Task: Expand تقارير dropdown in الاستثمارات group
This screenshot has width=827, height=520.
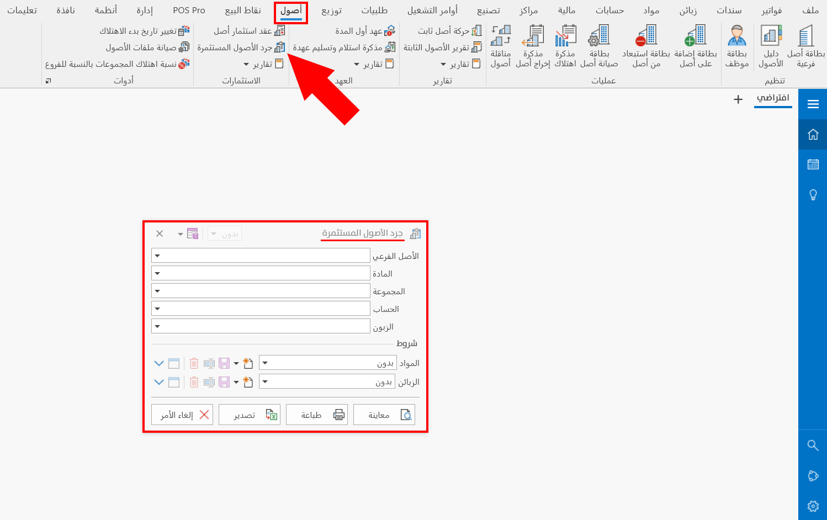Action: point(263,64)
